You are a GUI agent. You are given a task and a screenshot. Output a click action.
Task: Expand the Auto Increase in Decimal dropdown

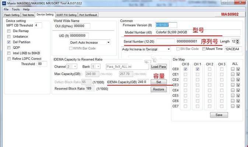coord(146,49)
